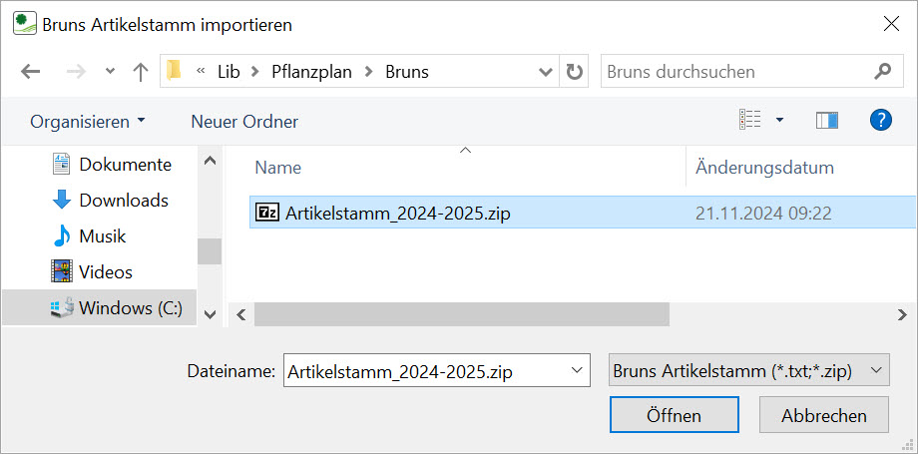
Task: Expand the file type filter dropdown
Action: pos(876,370)
